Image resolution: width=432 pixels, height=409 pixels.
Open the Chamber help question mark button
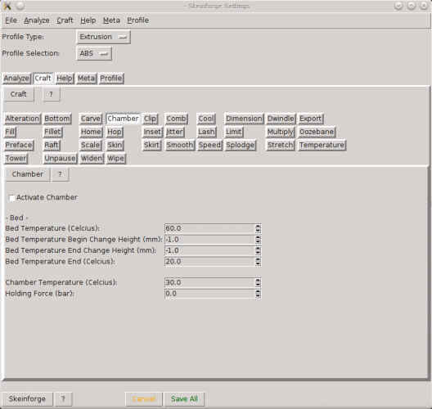(x=60, y=174)
